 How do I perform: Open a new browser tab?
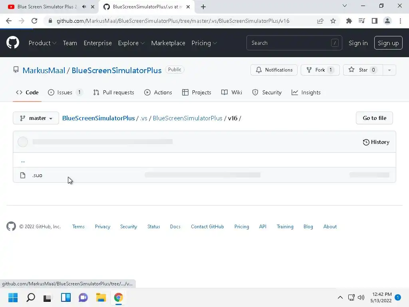coord(203,7)
